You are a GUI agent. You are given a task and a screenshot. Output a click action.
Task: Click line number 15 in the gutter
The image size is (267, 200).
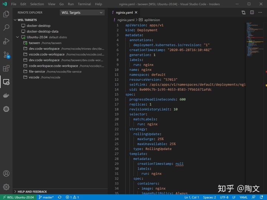(116, 94)
